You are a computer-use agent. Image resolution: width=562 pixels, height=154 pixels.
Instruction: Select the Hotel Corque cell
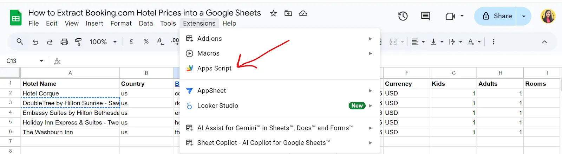(70, 93)
